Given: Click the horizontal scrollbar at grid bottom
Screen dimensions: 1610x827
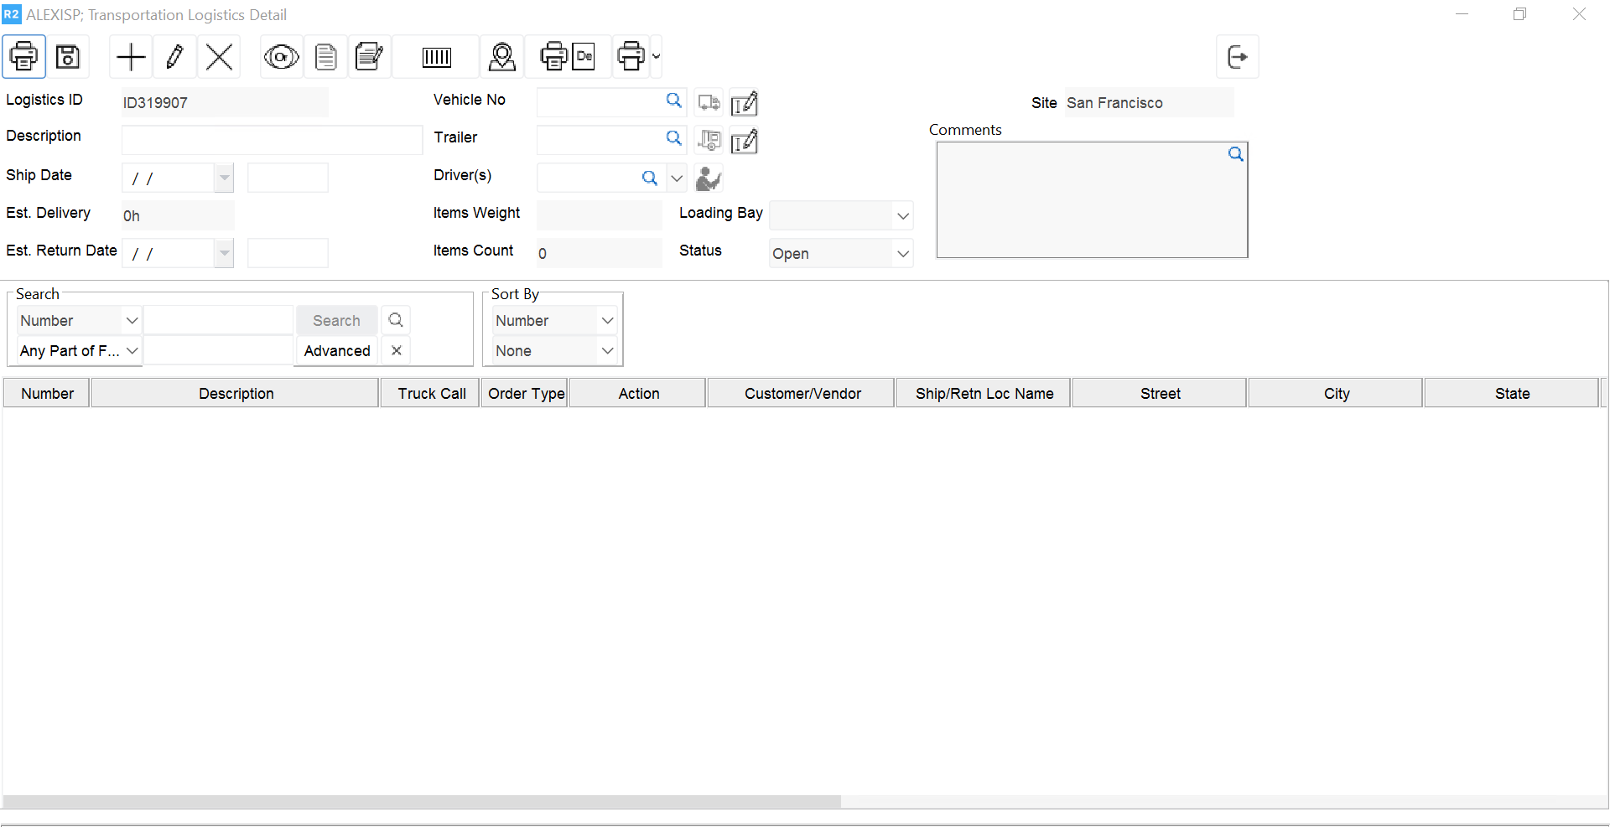Looking at the screenshot, I should [421, 802].
